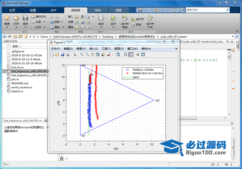
Task: Select serial_receive.m in file list
Action: click(22, 87)
